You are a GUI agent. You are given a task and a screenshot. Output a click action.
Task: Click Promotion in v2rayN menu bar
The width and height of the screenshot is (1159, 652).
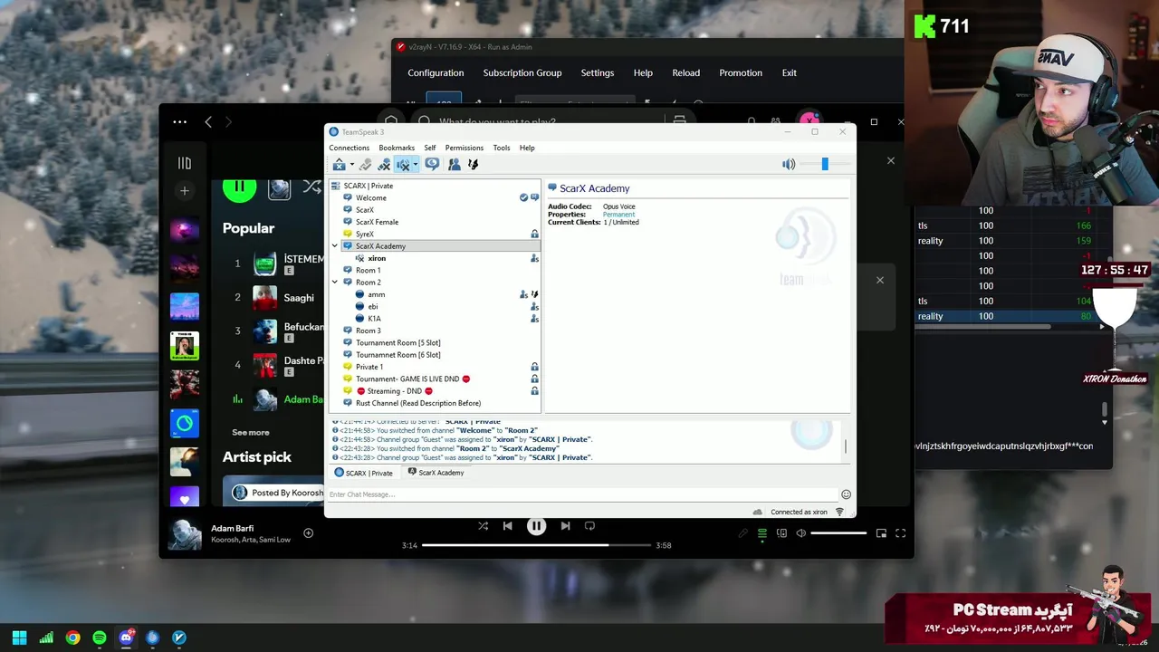pos(741,72)
